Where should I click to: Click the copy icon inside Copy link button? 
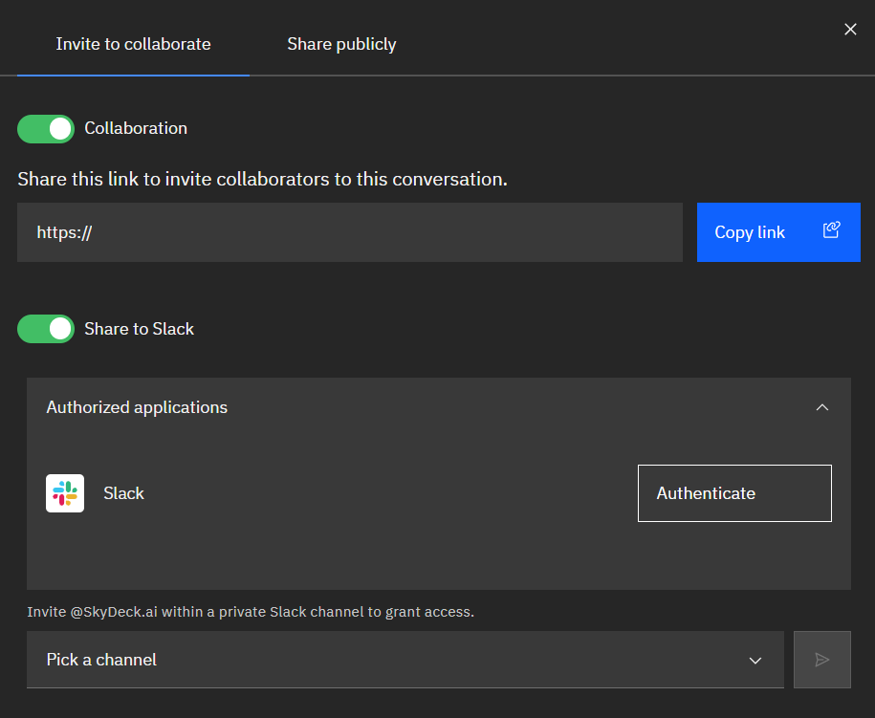831,230
